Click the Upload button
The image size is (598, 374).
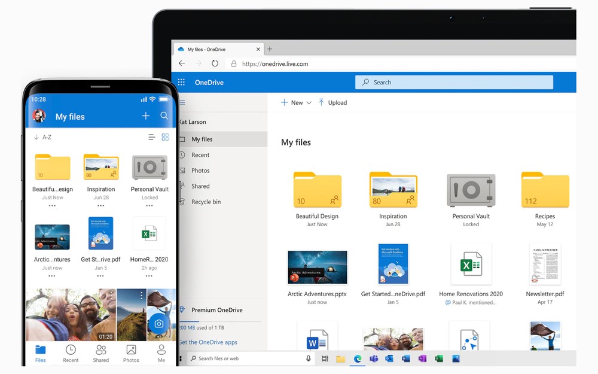[x=333, y=103]
